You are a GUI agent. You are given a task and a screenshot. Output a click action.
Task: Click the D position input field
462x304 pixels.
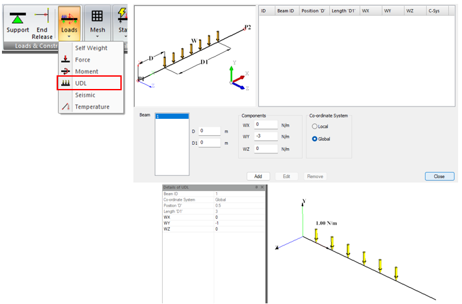[x=210, y=131]
